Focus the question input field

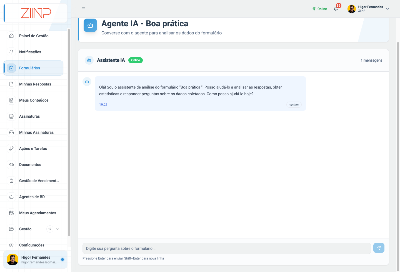(x=227, y=248)
